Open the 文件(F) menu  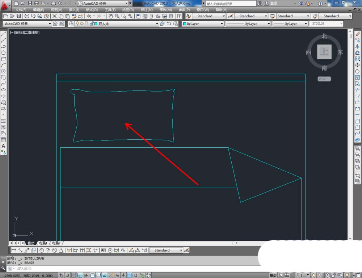click(21, 10)
